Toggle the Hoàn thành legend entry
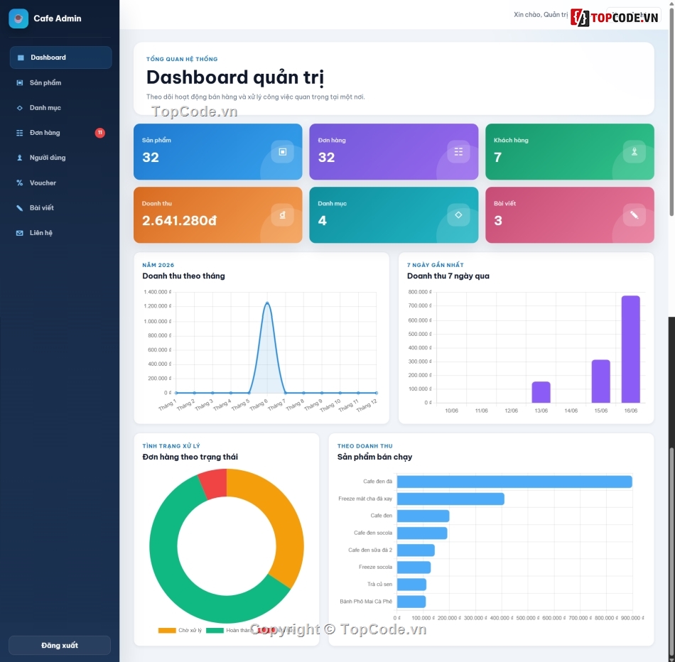 (x=229, y=630)
